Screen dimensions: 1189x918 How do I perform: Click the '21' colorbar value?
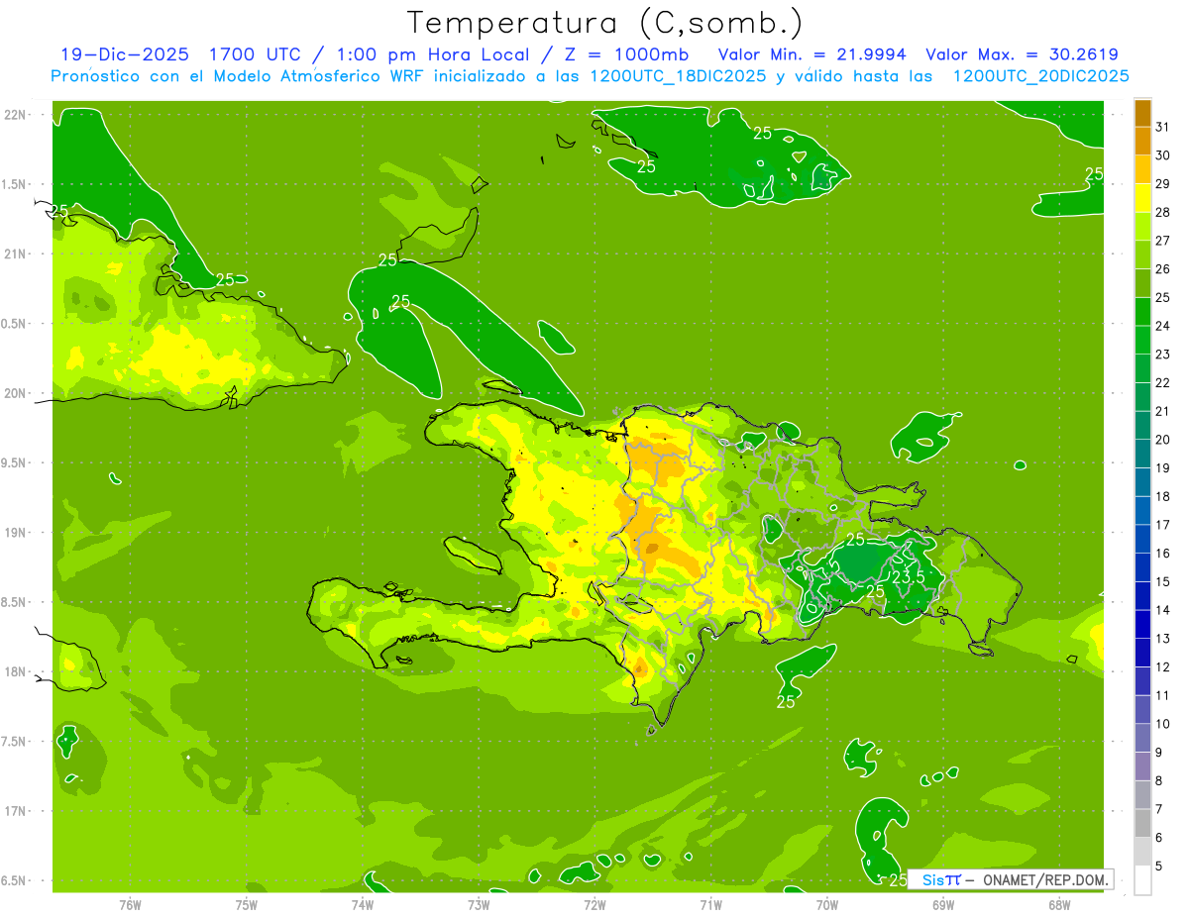coord(1163,411)
